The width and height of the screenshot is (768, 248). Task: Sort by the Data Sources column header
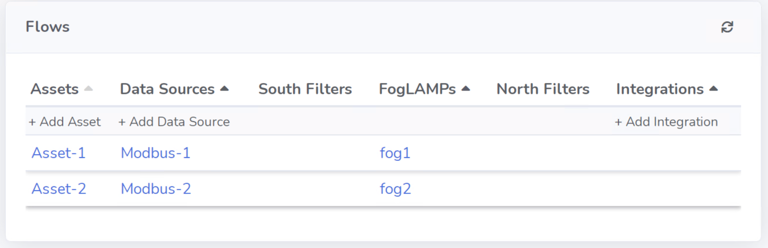click(x=167, y=89)
